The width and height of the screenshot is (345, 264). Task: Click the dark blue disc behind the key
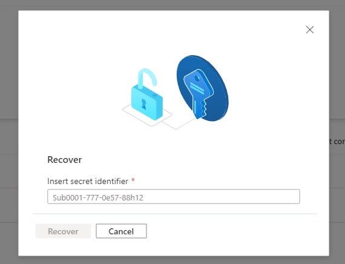point(202,88)
